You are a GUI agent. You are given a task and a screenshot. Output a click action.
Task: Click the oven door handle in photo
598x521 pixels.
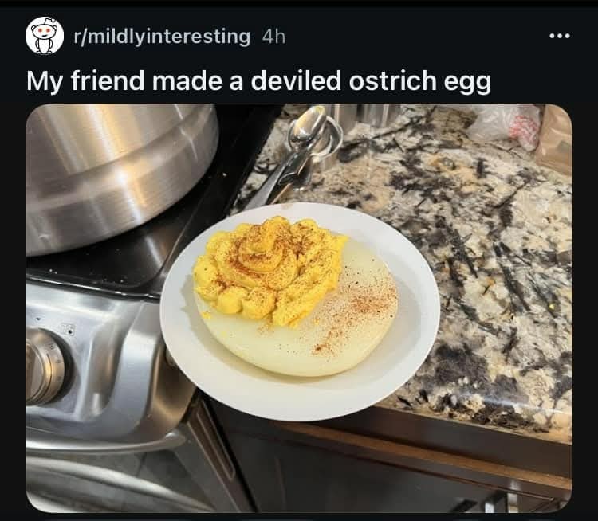click(103, 442)
